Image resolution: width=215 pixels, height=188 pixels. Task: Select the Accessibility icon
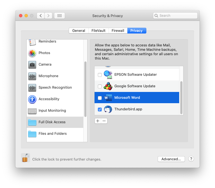32,99
